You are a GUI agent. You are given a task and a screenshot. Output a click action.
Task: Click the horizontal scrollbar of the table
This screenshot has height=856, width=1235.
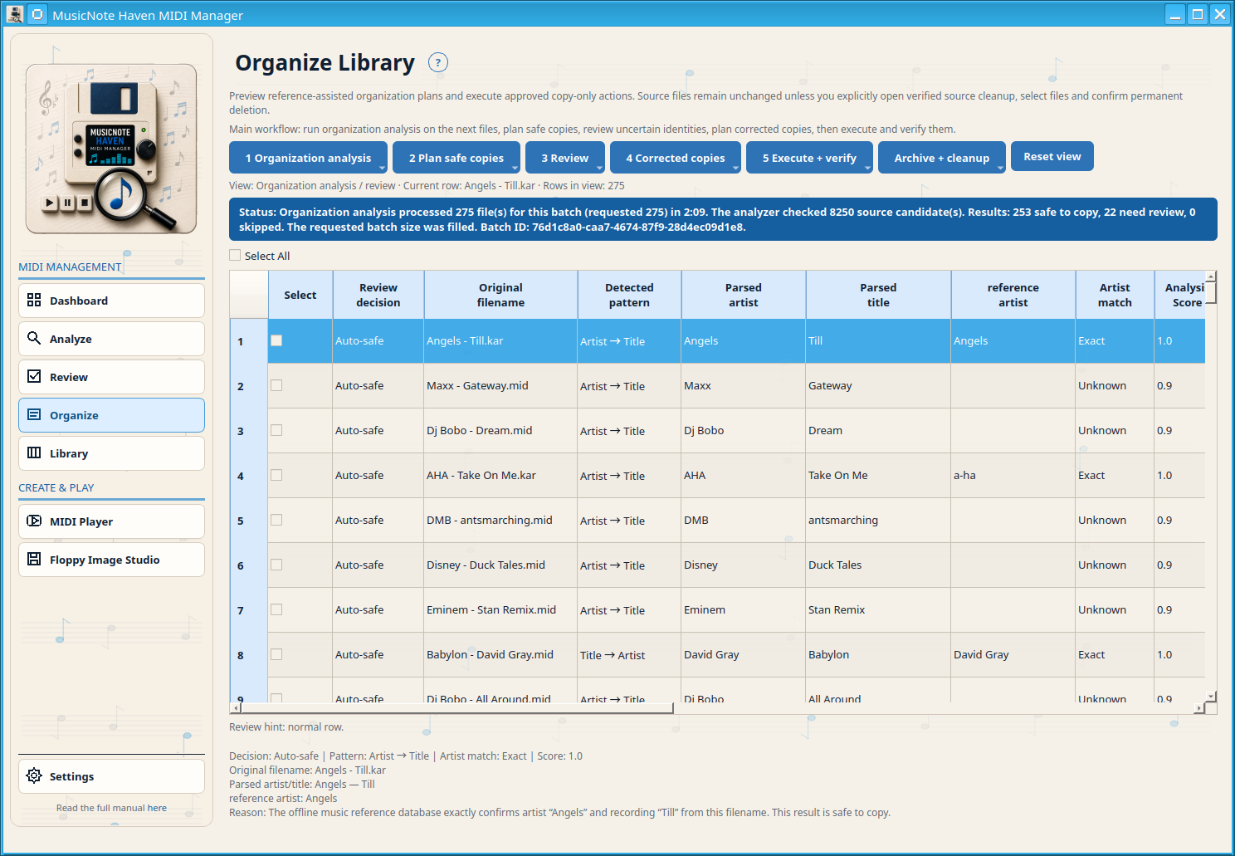pos(456,708)
